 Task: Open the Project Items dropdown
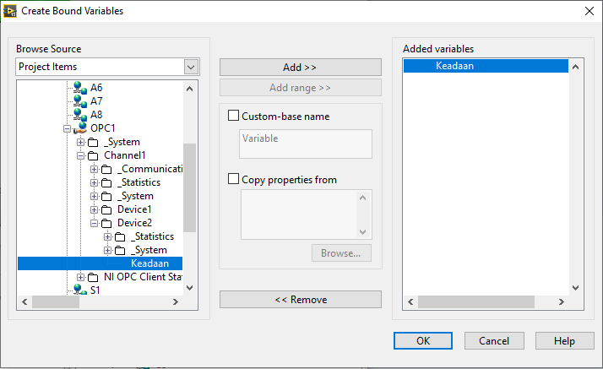click(x=191, y=67)
